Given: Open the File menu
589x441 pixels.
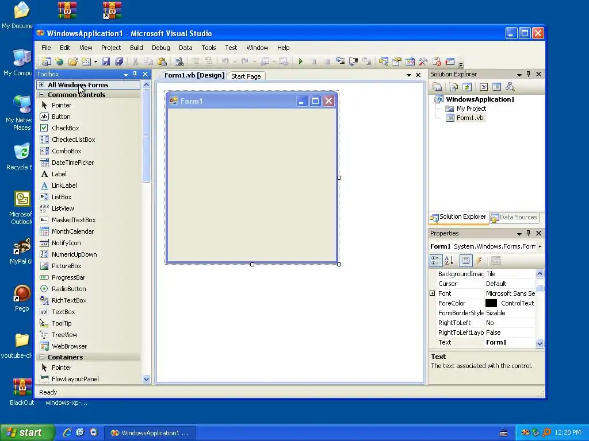Looking at the screenshot, I should (x=46, y=48).
